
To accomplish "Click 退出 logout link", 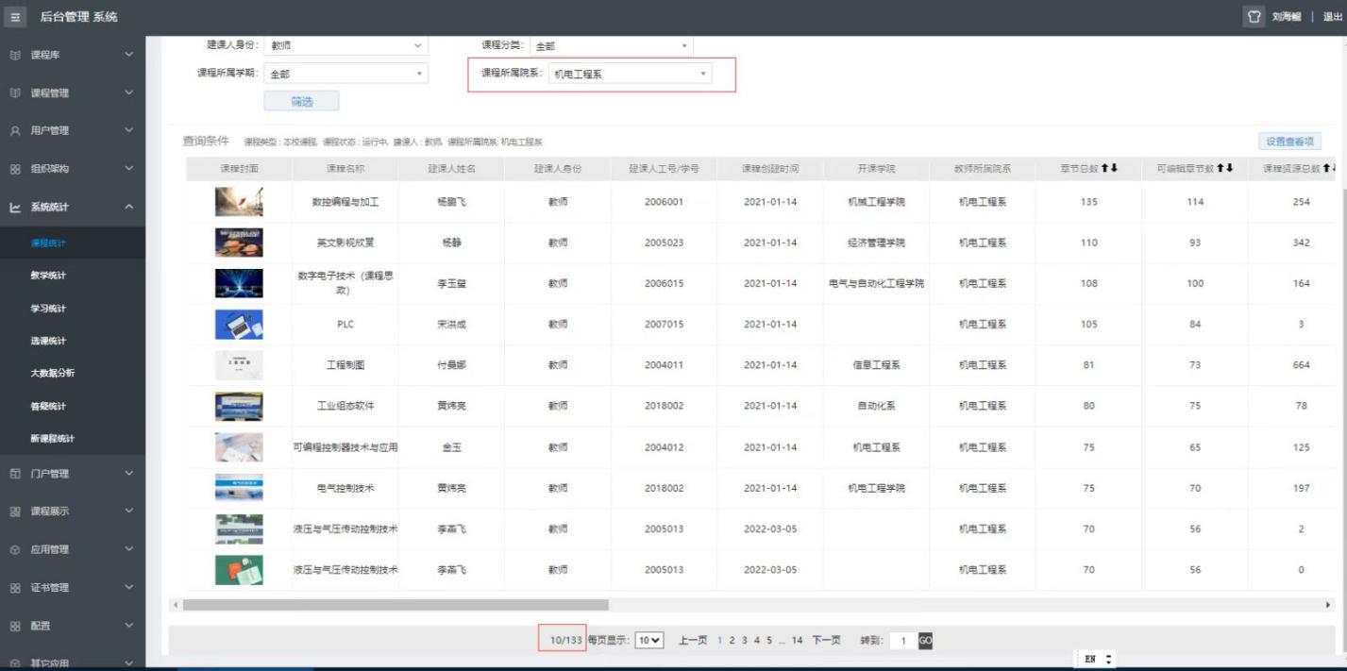I will (x=1333, y=17).
